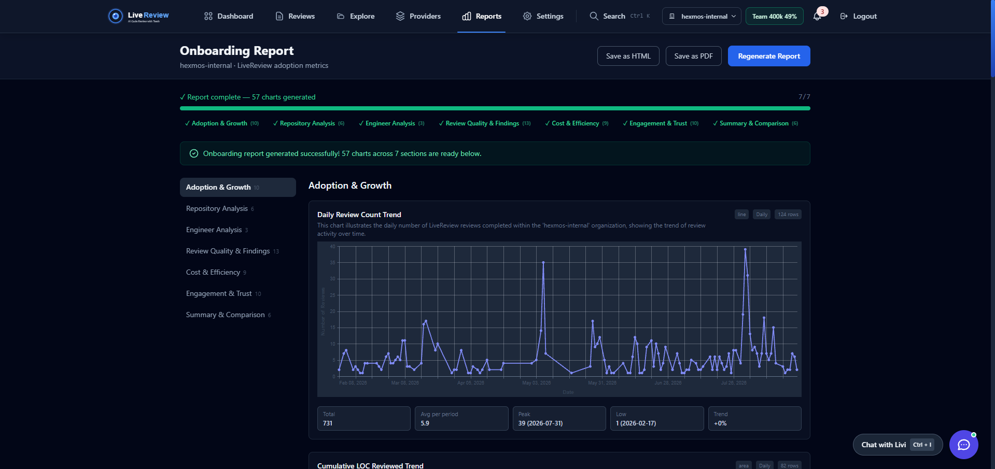Select Cost & Efficiency in sidebar

(x=238, y=272)
